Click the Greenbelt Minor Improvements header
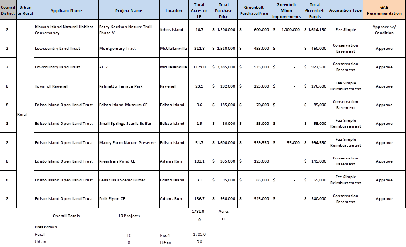Screen dimensions: 406x247 (286, 10)
